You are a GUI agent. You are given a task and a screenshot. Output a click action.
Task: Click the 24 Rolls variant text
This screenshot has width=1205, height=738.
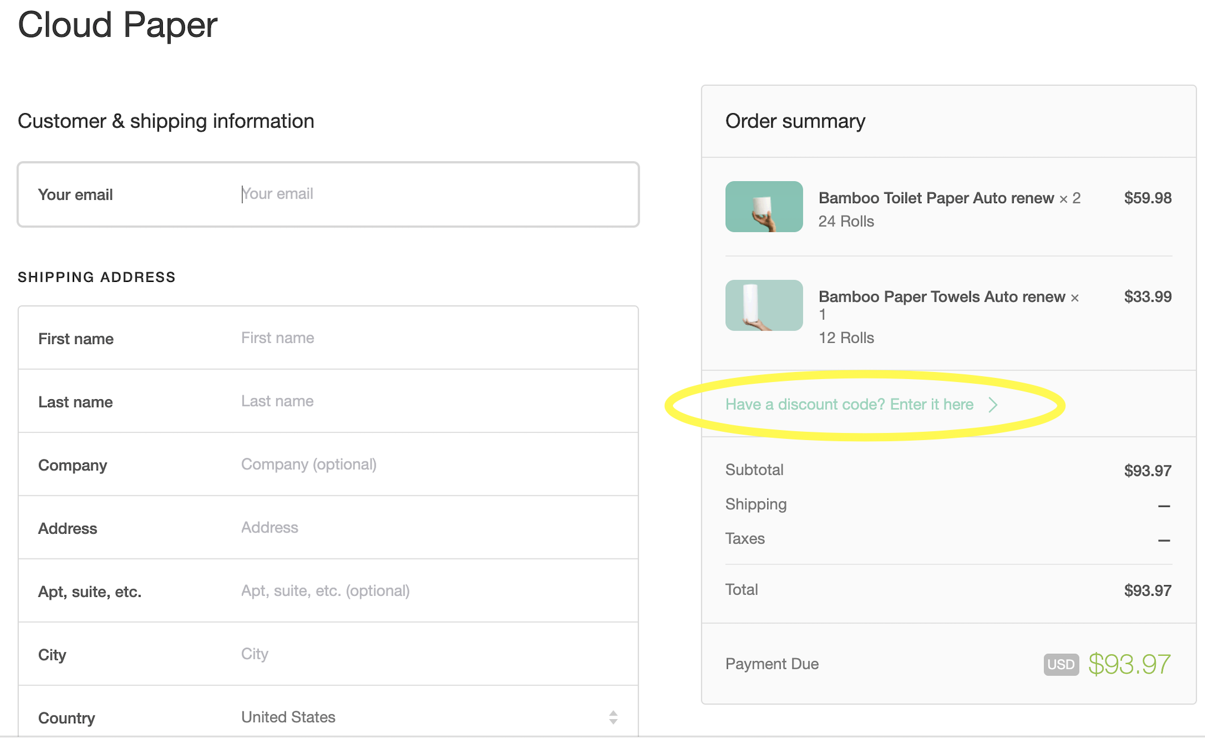[846, 222]
